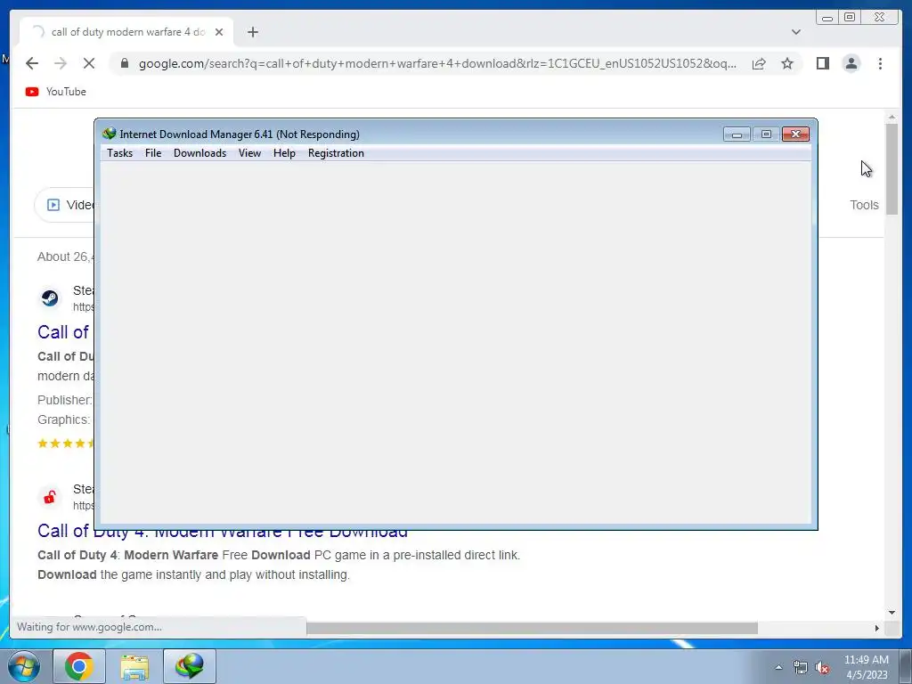Click the horizontal scroll right arrow

point(876,628)
